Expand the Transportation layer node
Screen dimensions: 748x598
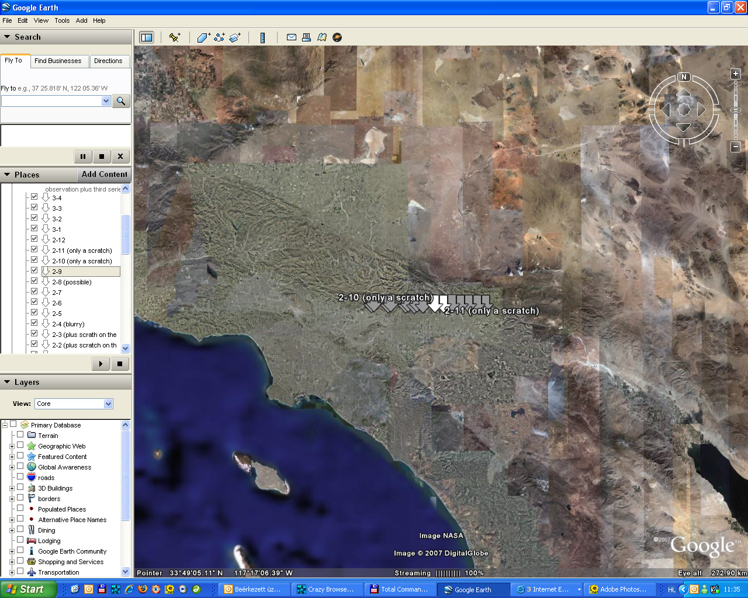pos(12,572)
